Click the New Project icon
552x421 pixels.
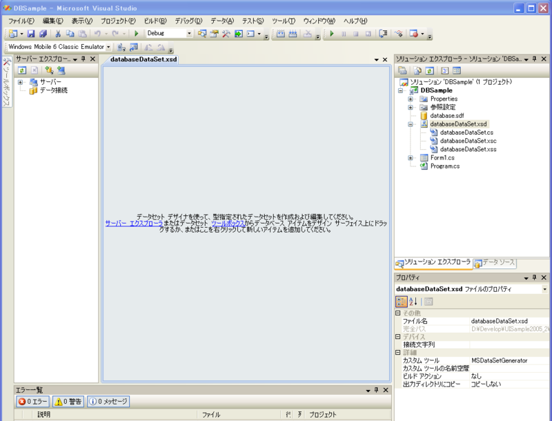[x=13, y=34]
